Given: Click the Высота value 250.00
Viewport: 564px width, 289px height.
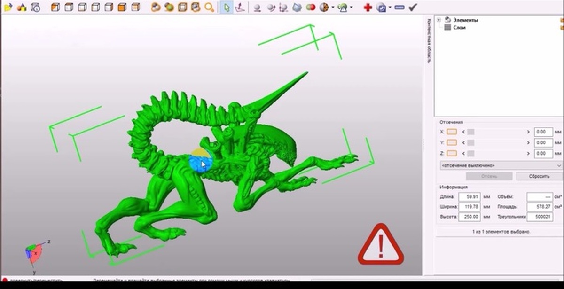Looking at the screenshot, I should 469,217.
